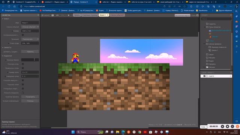240x135 pixels.
Task: Select the Mario sprite object type in the tree
Action: (x=213, y=37)
